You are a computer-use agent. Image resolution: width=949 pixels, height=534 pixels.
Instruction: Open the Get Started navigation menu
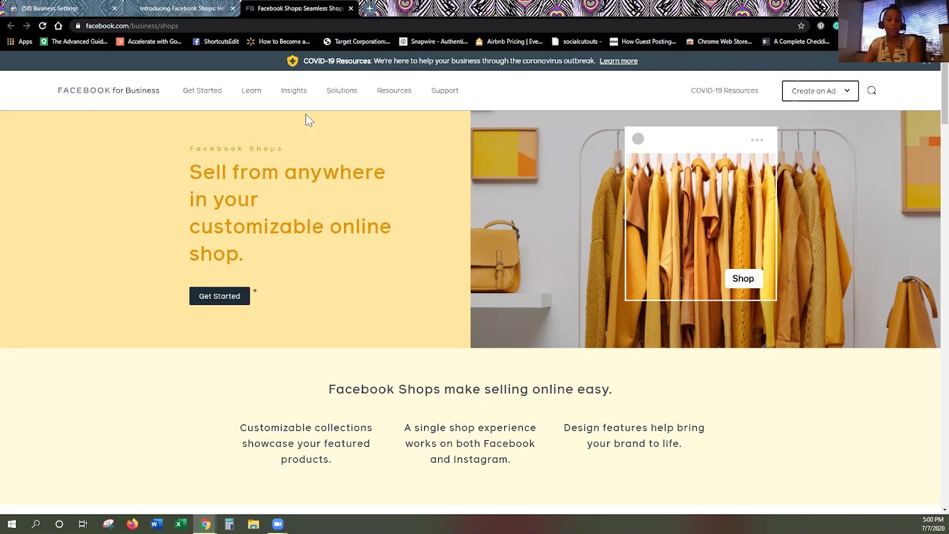(x=202, y=90)
